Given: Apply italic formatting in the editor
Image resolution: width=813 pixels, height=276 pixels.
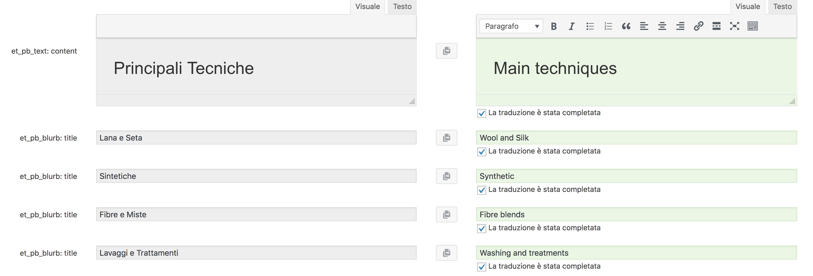Looking at the screenshot, I should [x=572, y=26].
